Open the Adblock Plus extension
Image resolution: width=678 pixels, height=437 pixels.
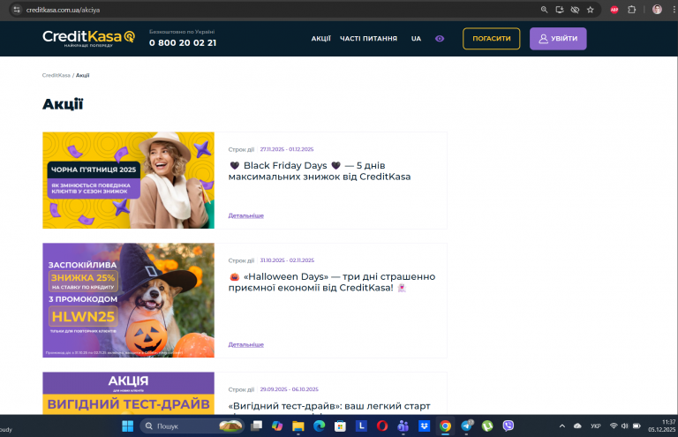coord(614,10)
